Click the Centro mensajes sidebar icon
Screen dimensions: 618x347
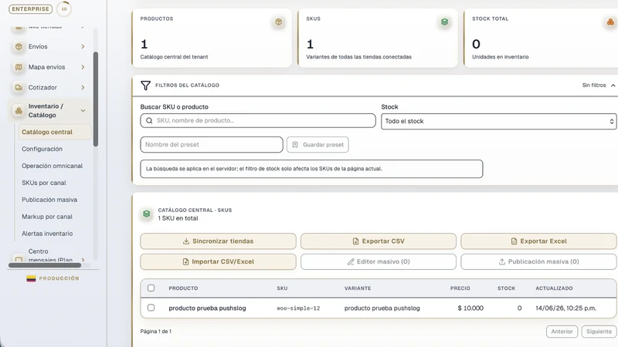pyautogui.click(x=19, y=259)
